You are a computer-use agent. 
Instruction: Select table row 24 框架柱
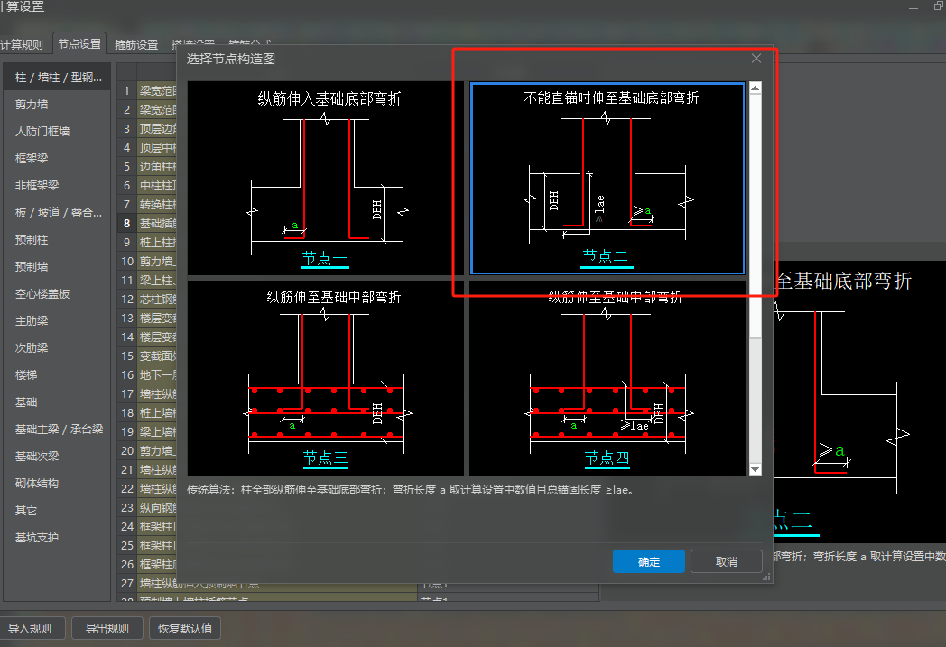pyautogui.click(x=147, y=526)
